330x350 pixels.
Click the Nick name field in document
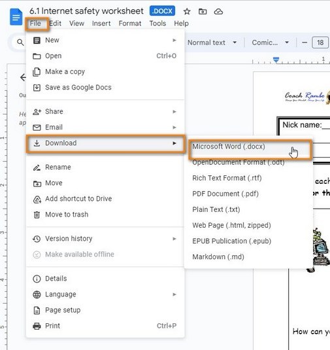[306, 125]
